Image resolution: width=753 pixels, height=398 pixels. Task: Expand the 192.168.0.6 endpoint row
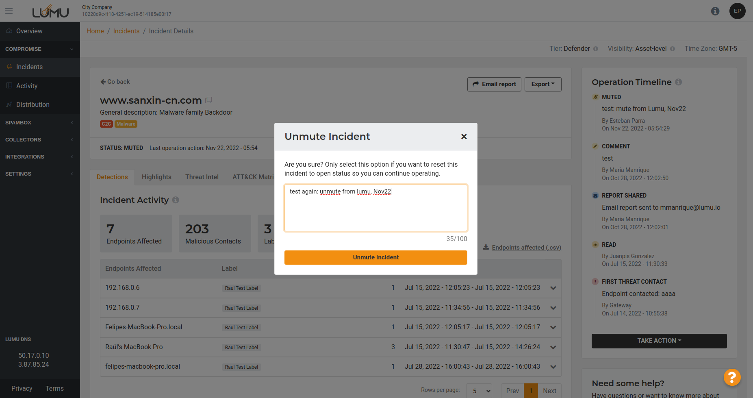pyautogui.click(x=553, y=288)
